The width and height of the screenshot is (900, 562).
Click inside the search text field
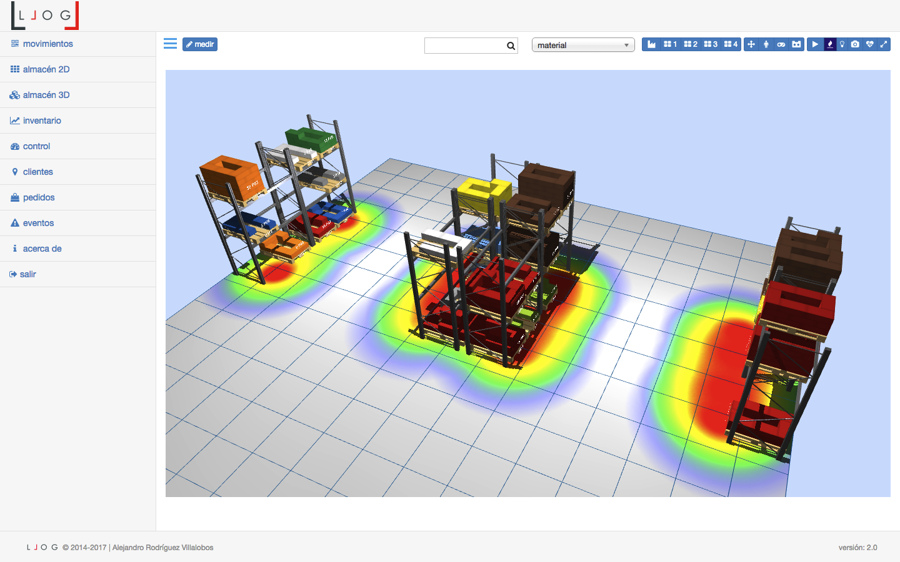(465, 46)
